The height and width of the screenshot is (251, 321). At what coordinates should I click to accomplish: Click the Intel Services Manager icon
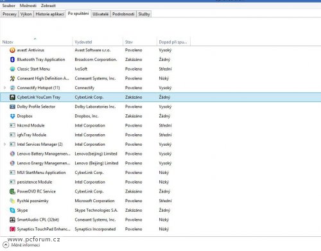[x=12, y=144]
